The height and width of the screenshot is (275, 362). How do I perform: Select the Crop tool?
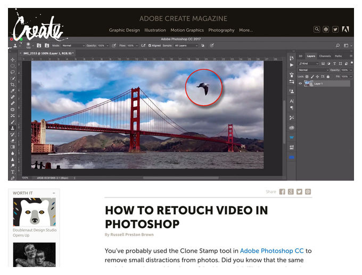coord(12,84)
